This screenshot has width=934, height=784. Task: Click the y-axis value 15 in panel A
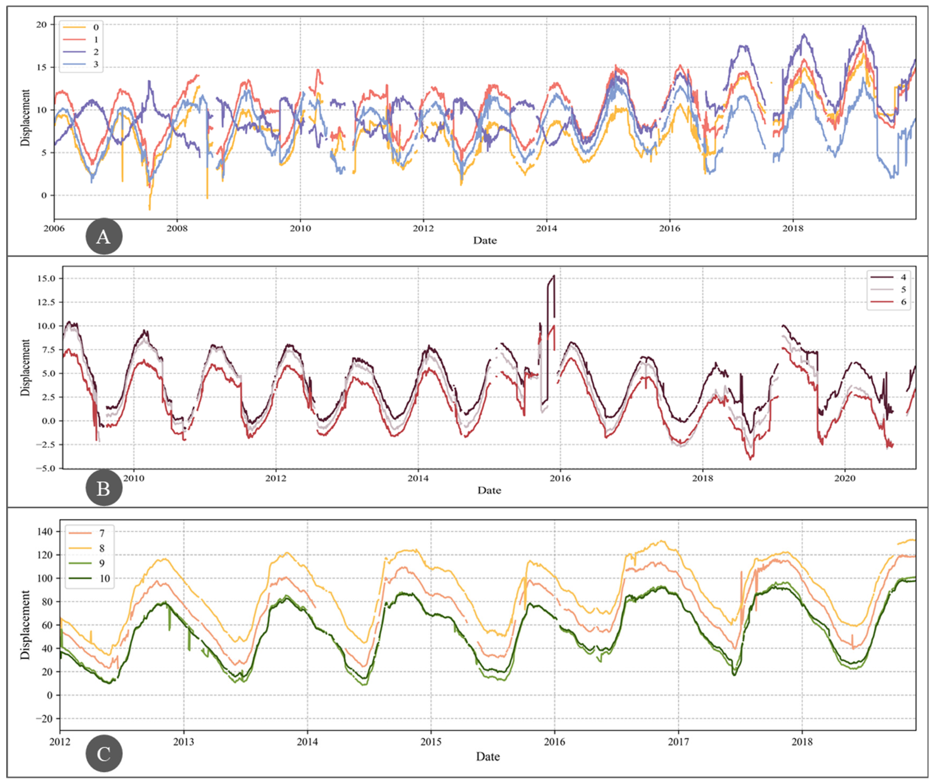click(x=41, y=67)
